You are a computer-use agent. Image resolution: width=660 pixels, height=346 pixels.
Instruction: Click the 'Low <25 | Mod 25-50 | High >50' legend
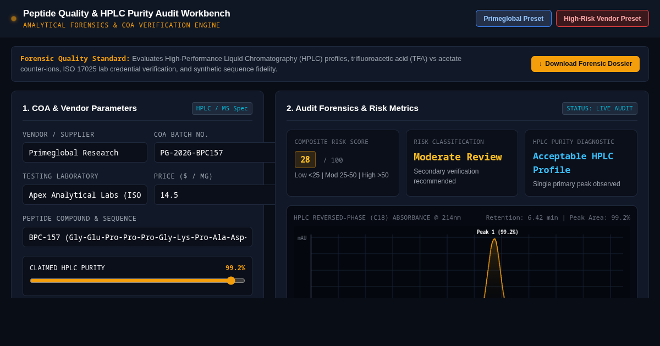click(x=342, y=175)
